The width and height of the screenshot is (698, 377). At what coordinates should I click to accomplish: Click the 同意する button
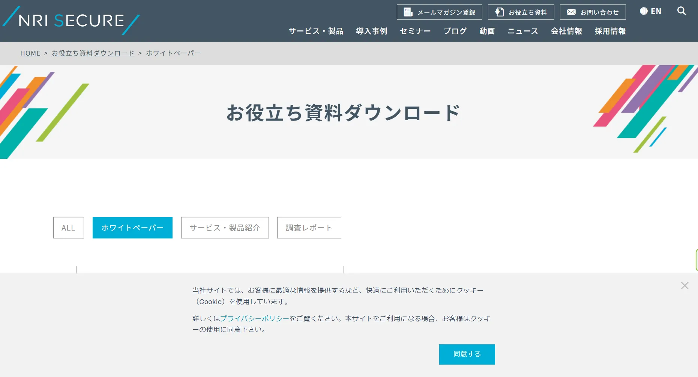pos(467,354)
